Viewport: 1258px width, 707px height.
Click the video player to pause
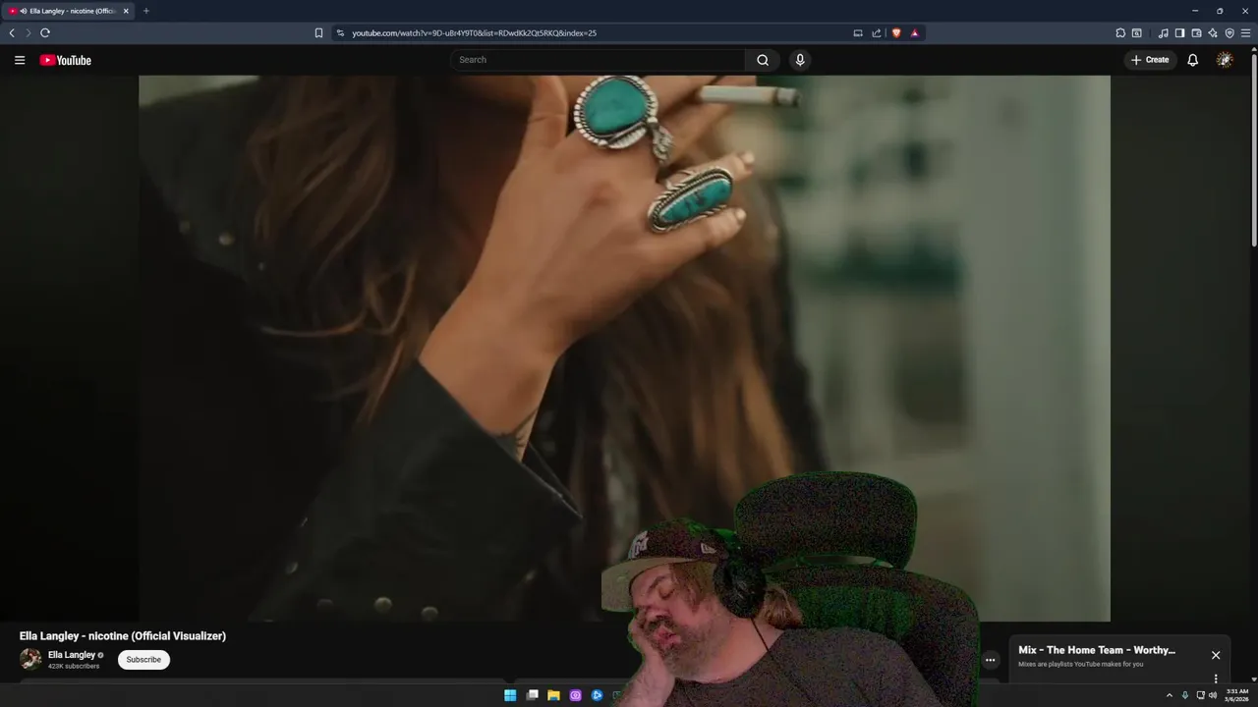(x=624, y=349)
